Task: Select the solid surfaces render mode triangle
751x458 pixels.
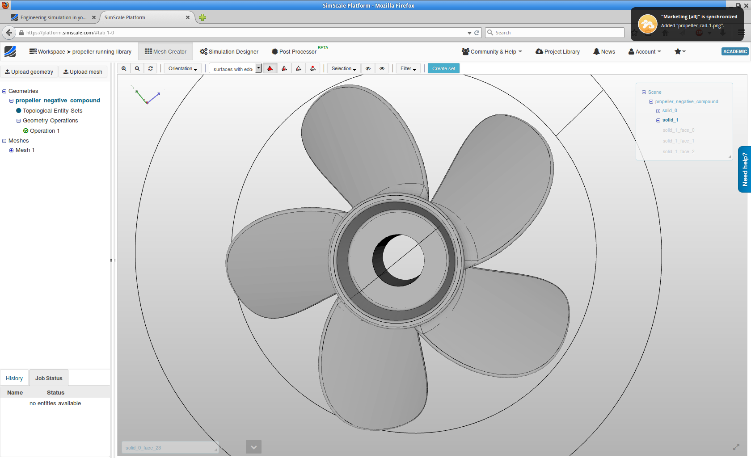Action: 270,68
